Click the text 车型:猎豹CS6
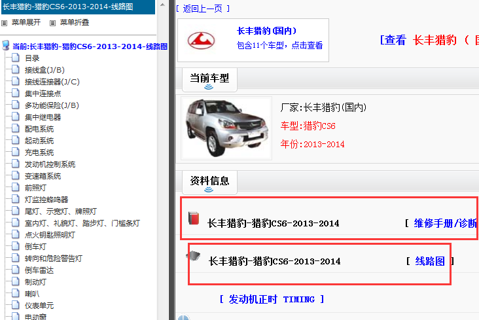479x320 pixels. (308, 126)
